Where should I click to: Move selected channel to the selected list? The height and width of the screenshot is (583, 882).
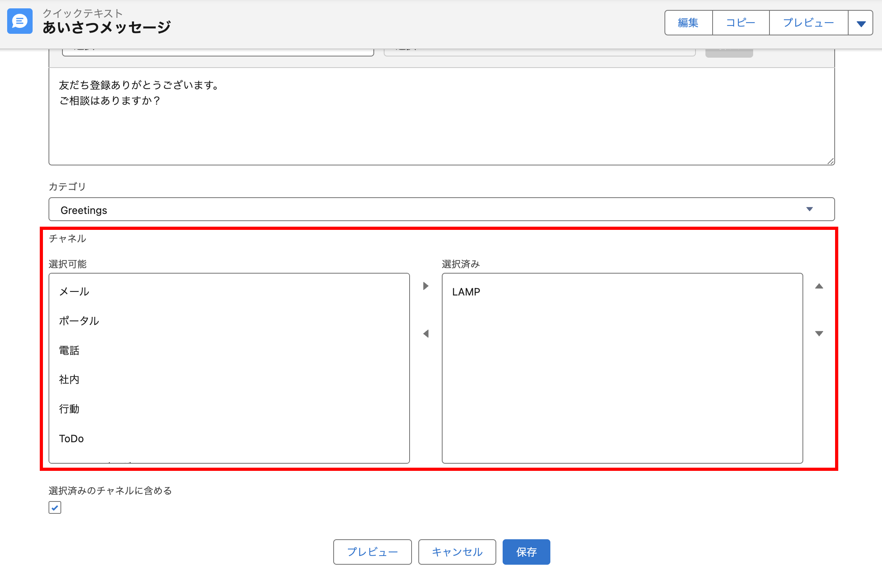[x=425, y=286]
